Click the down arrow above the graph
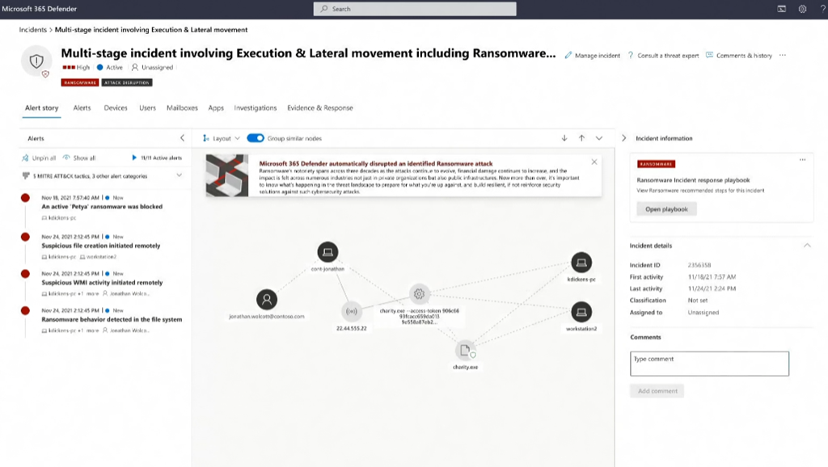 coord(564,138)
